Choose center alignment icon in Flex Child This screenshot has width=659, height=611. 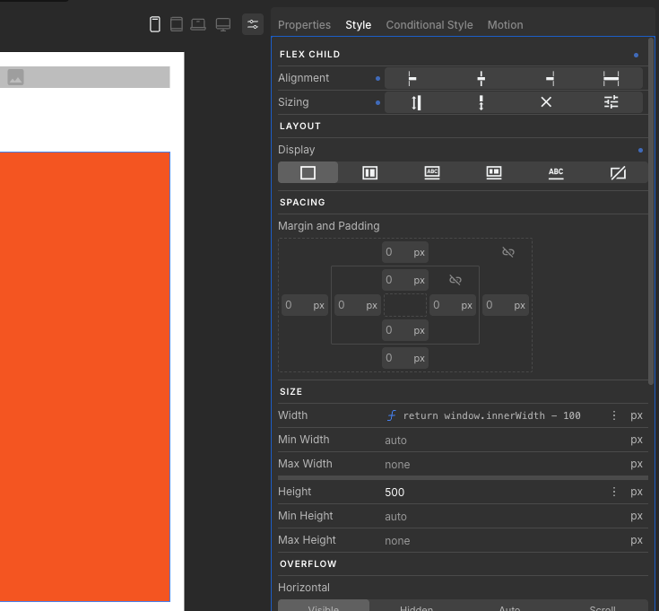(481, 78)
